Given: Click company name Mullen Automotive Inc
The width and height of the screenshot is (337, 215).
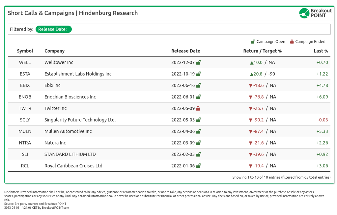Looking at the screenshot, I should tap(68, 131).
